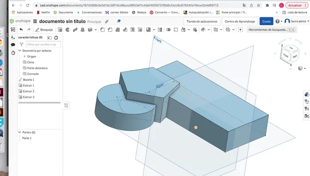
Task: Select the Linear pattern tool icon
Action: [x=148, y=30]
